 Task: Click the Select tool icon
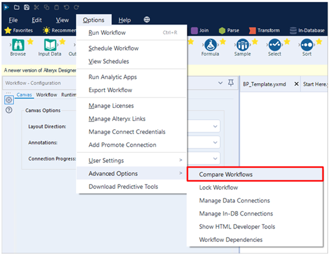[274, 44]
